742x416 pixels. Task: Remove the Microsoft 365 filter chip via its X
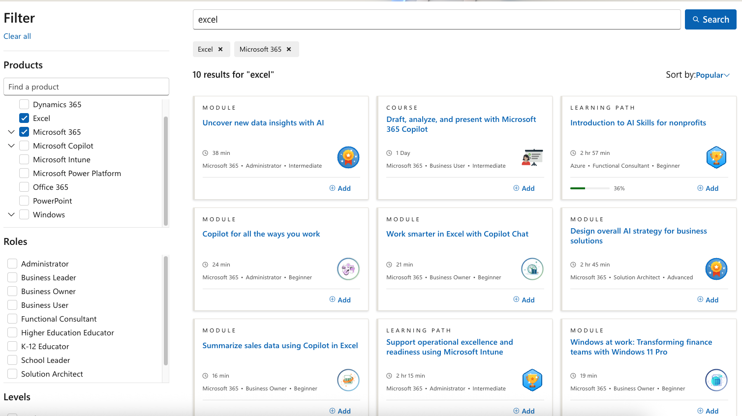[289, 49]
